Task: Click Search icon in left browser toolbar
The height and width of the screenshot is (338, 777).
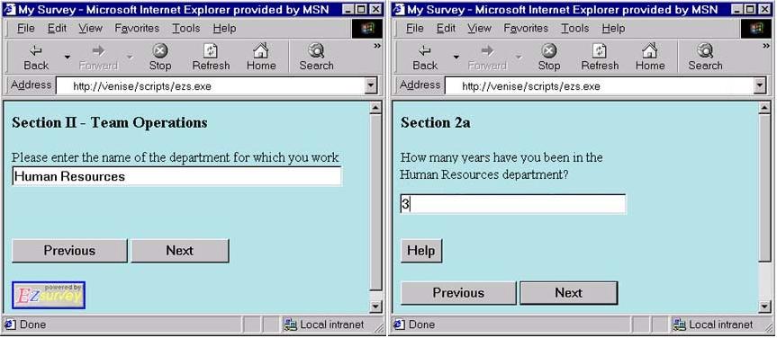Action: 316,50
